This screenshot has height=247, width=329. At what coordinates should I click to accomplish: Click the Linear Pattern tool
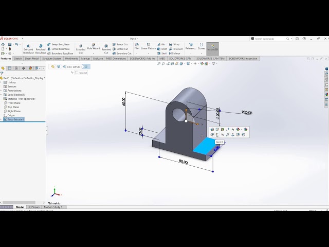click(x=149, y=46)
